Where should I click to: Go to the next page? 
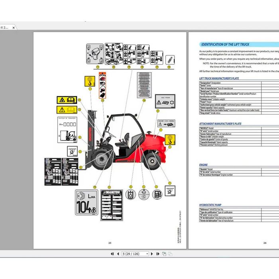152,254
